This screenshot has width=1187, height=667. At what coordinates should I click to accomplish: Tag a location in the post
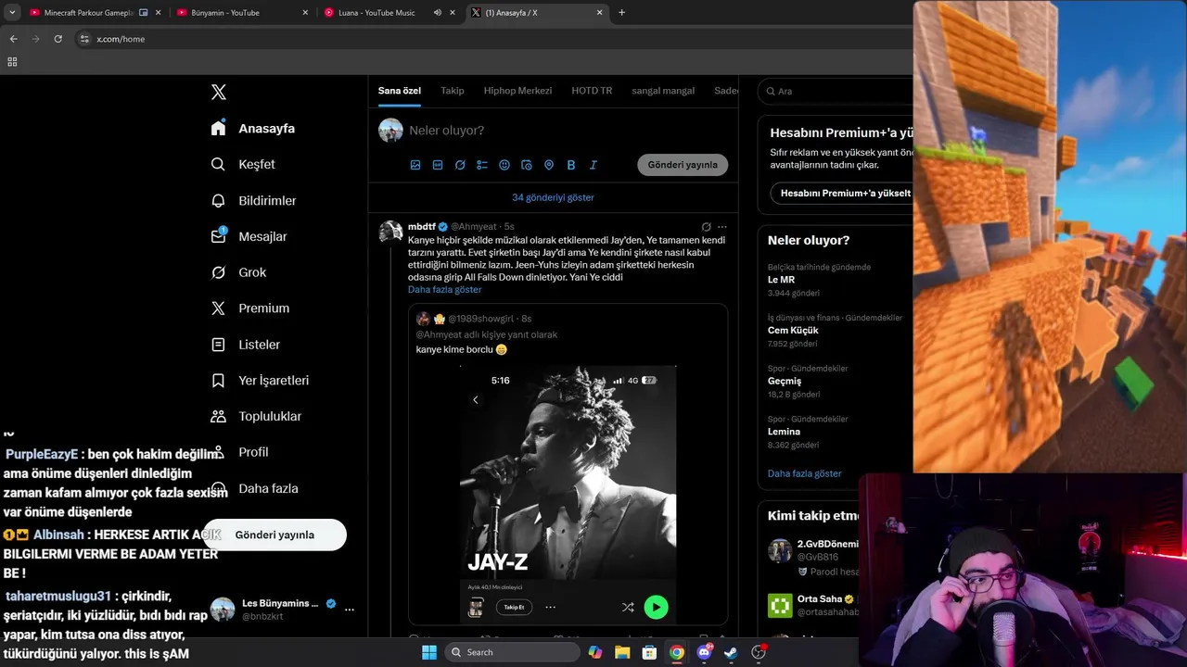[x=549, y=165]
